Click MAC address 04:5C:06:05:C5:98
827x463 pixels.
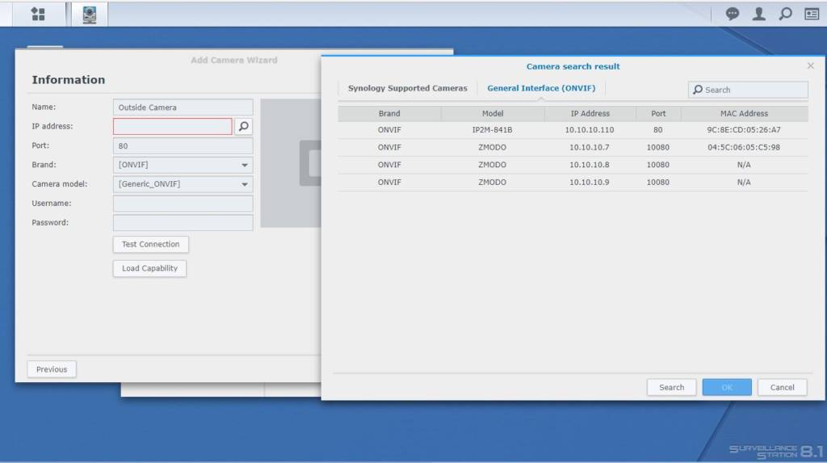point(744,147)
